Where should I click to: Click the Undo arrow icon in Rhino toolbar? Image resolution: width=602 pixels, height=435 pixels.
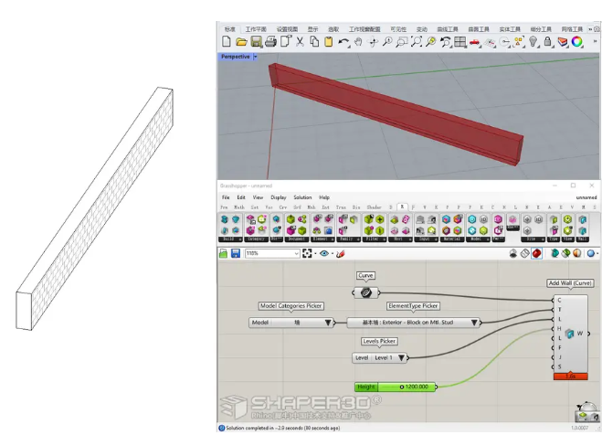pyautogui.click(x=343, y=42)
